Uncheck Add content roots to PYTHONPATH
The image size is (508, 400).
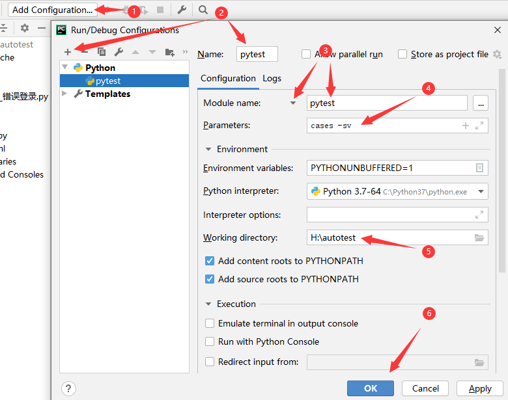coord(210,261)
